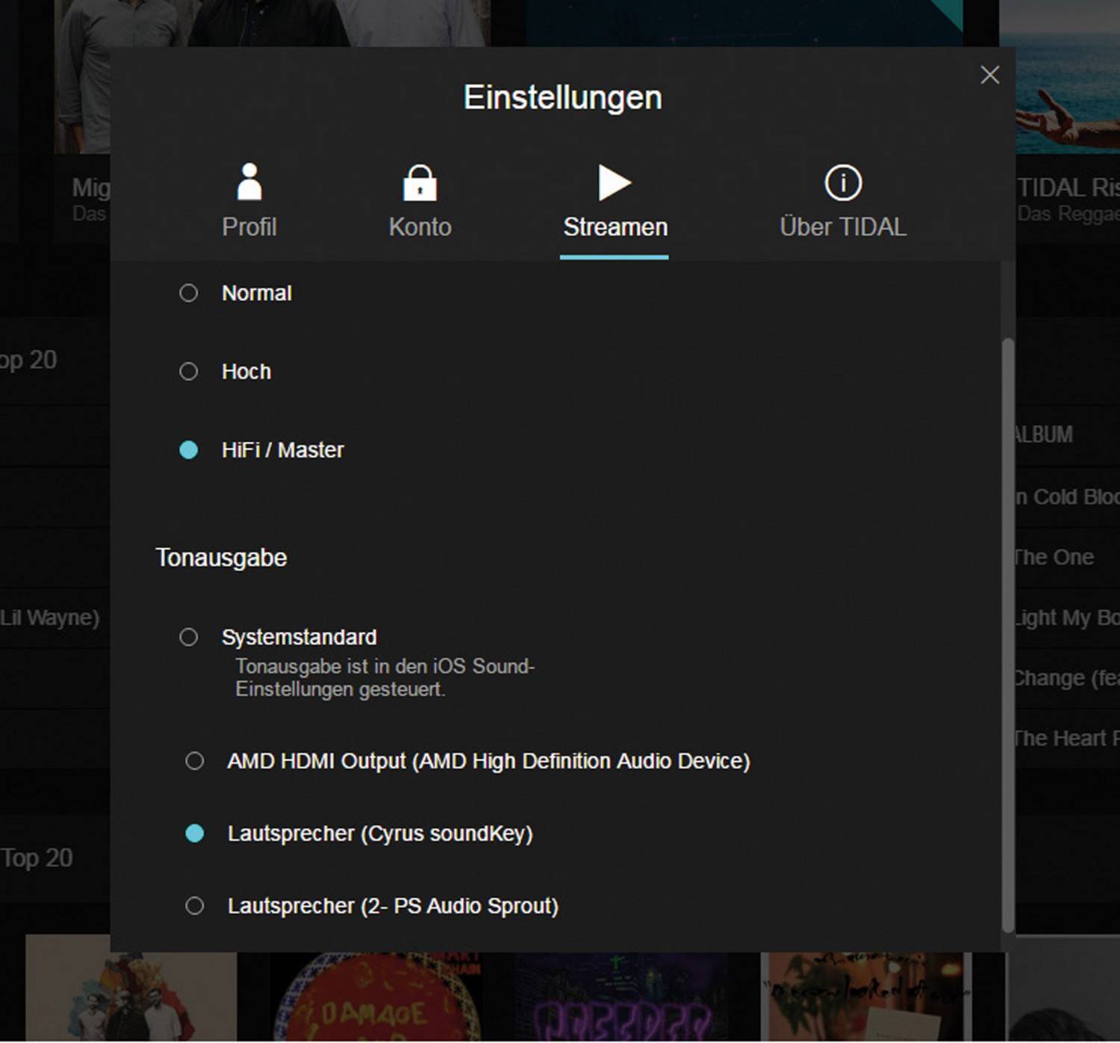Click the Über TIDAL info icon
This screenshot has width=1120, height=1043.
point(843,183)
